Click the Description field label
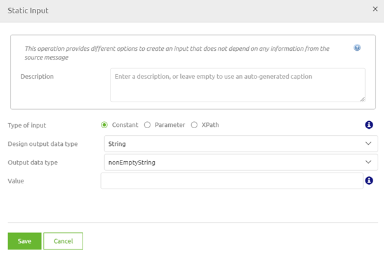Image resolution: width=384 pixels, height=257 pixels. 37,77
